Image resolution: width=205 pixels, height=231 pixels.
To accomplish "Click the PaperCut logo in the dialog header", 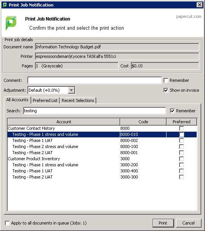I will [x=11, y=23].
